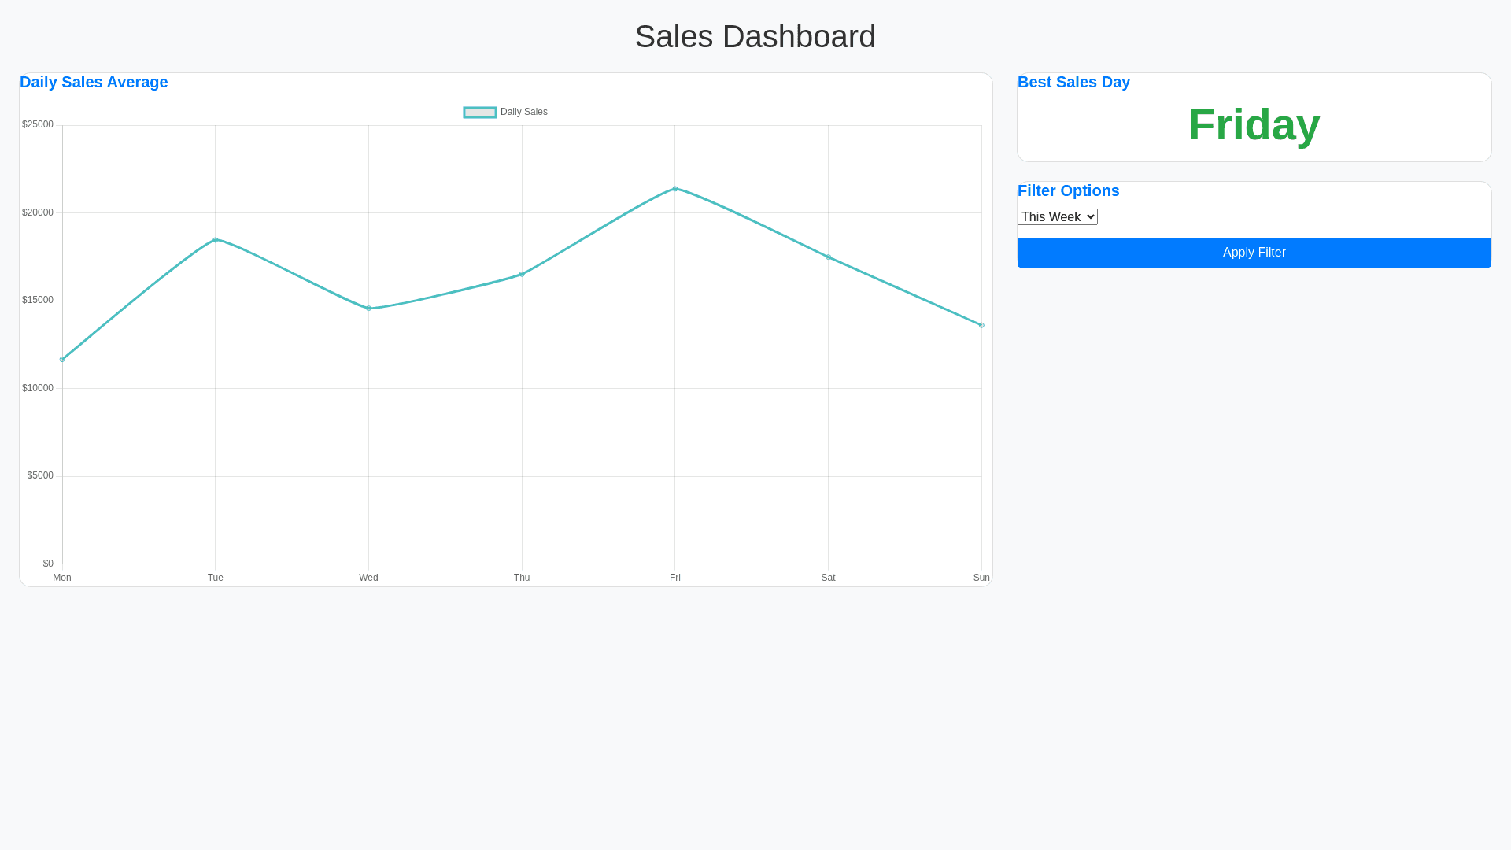The width and height of the screenshot is (1511, 850).
Task: Click the $25000 y-axis label
Action: click(38, 125)
